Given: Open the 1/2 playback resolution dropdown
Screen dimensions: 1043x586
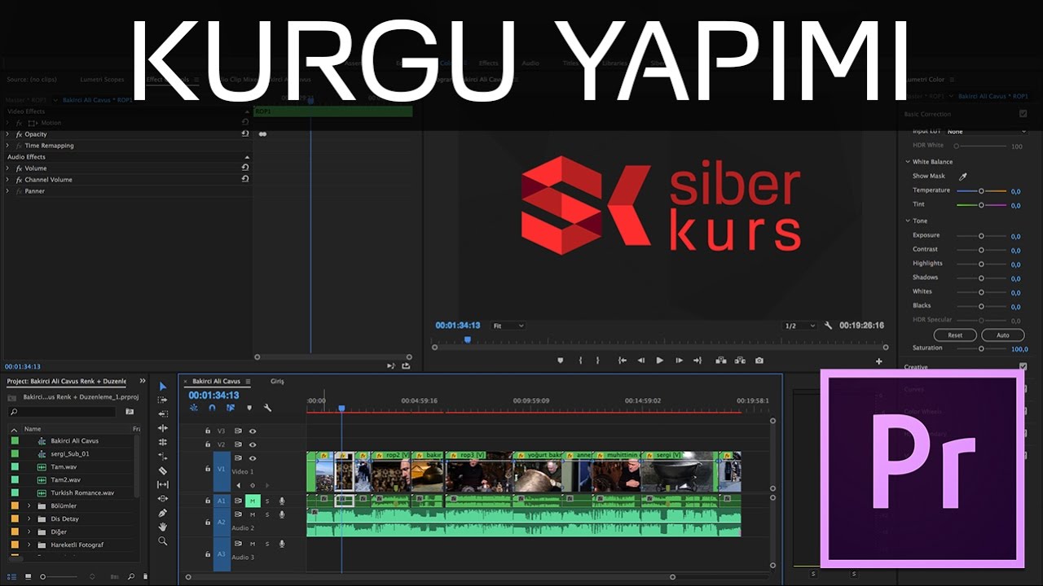Looking at the screenshot, I should (799, 326).
